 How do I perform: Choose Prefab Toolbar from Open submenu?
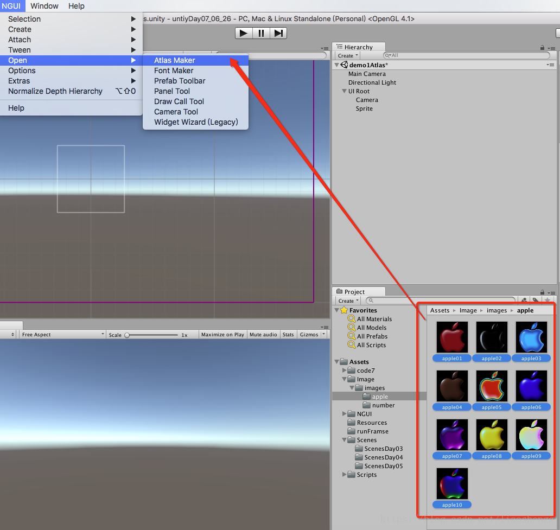195,81
